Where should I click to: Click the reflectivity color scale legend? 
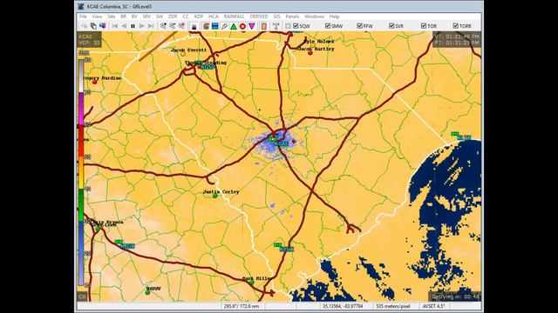click(82, 172)
